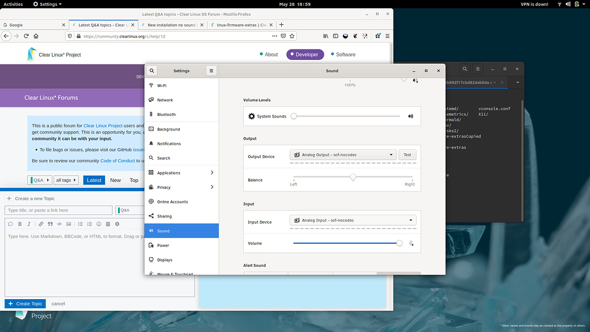Select the Latest topics filter
The height and width of the screenshot is (332, 590).
[x=94, y=180]
